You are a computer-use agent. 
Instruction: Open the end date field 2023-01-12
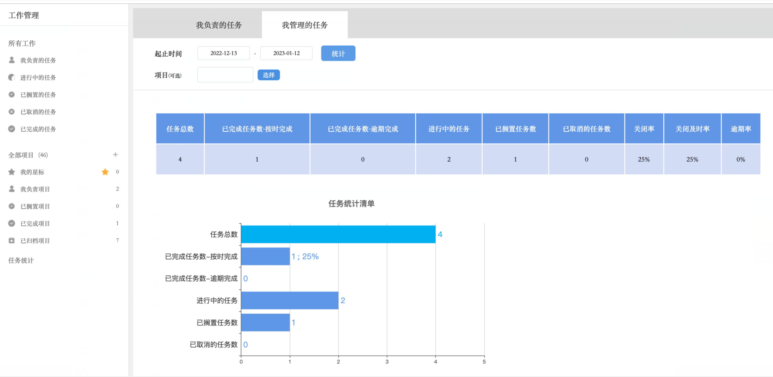click(286, 53)
